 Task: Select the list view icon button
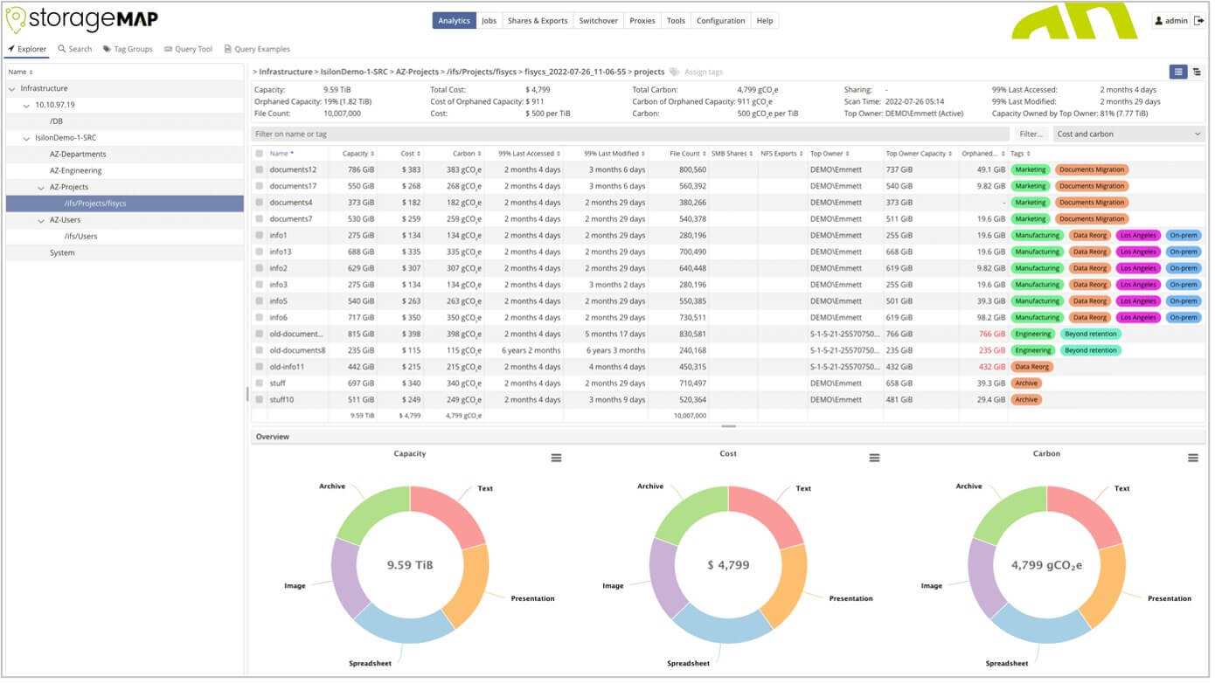[1178, 72]
